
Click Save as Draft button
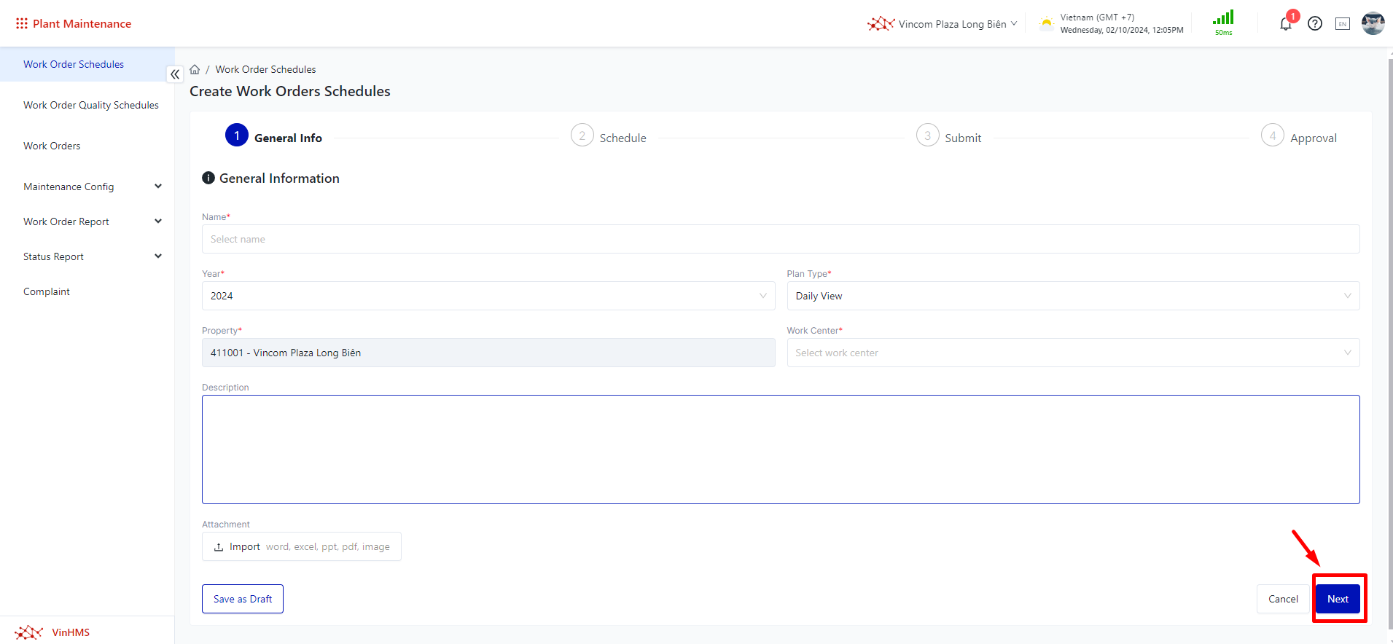tap(242, 599)
